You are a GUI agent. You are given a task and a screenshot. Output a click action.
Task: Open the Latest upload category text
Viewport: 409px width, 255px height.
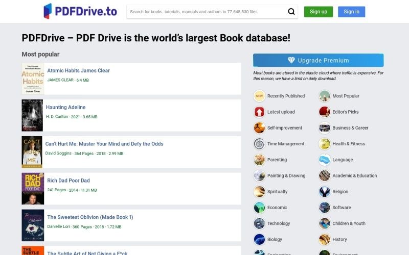(x=281, y=112)
